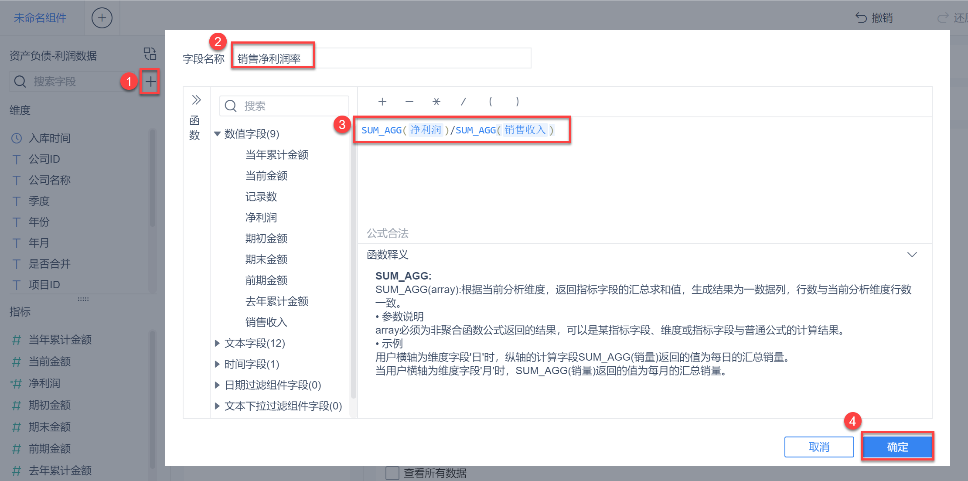
Task: Check the 查看所有数据 checkbox
Action: tap(392, 473)
